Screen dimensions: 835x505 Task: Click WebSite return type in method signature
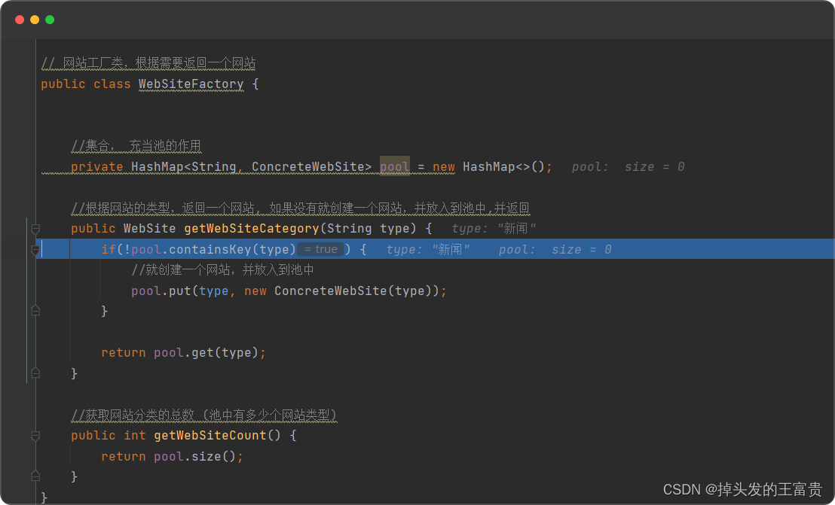tap(150, 229)
